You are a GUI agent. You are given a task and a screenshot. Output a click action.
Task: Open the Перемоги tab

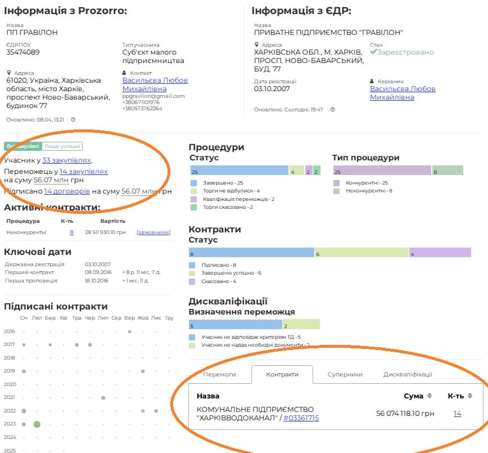(219, 374)
